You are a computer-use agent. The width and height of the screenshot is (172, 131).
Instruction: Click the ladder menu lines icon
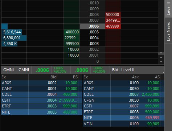pos(161,53)
